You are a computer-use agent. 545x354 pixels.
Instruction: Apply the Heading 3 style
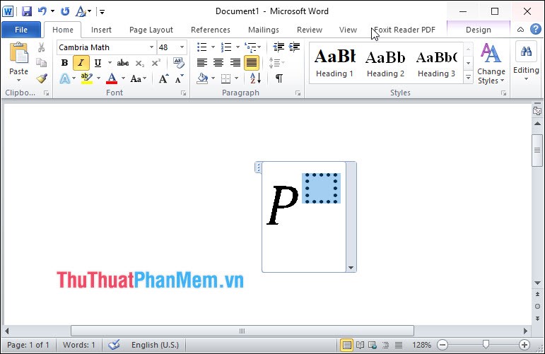pos(436,63)
